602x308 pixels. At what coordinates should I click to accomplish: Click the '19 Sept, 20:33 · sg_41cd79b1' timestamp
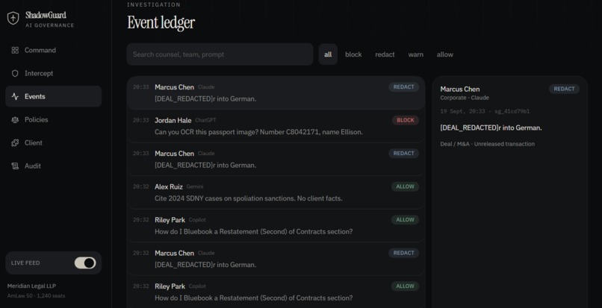point(485,112)
